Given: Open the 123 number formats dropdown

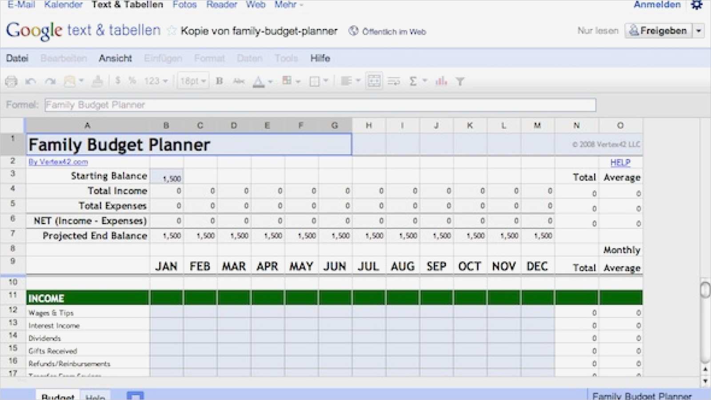Looking at the screenshot, I should (156, 81).
